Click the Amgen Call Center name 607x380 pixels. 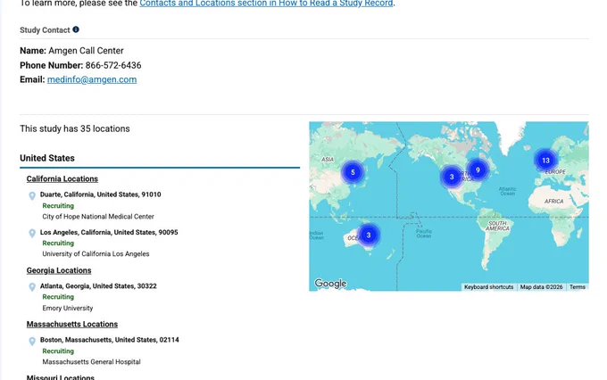(86, 51)
